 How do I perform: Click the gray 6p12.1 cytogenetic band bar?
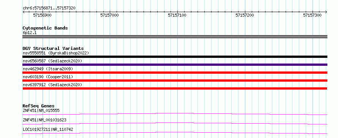pos(175,37)
